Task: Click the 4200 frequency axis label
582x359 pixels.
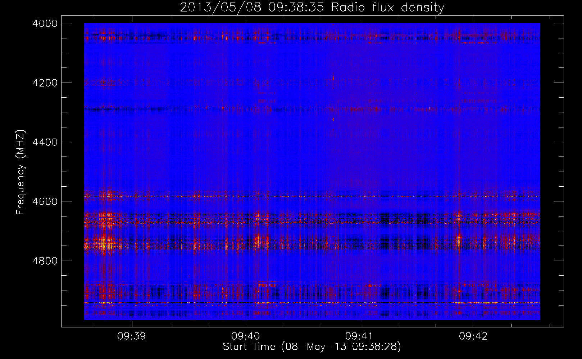Action: coord(45,83)
